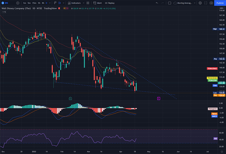Click the Pre 126.67 premarket label
Screen dimensions: 226x154
219,95
